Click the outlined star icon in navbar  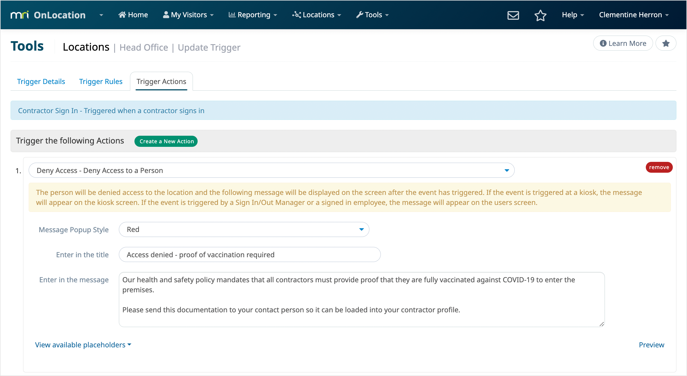(540, 15)
